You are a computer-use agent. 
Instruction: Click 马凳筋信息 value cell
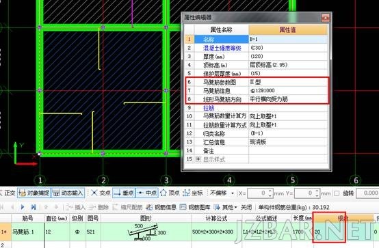tap(288, 91)
